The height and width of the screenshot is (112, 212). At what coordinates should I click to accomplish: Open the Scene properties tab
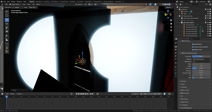point(176,56)
